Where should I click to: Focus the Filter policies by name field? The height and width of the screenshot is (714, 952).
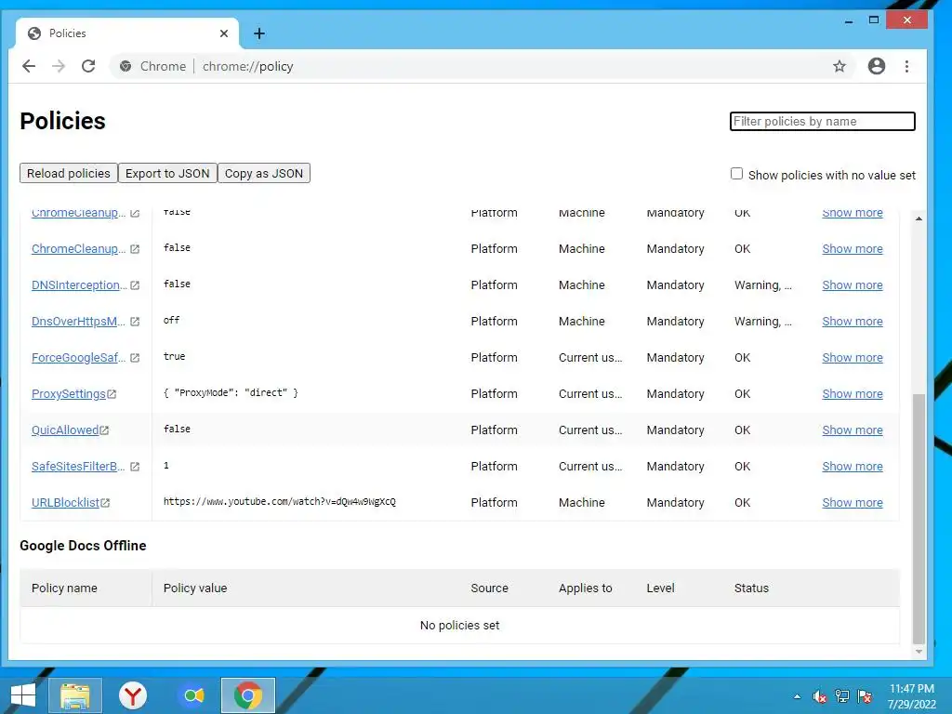(822, 121)
